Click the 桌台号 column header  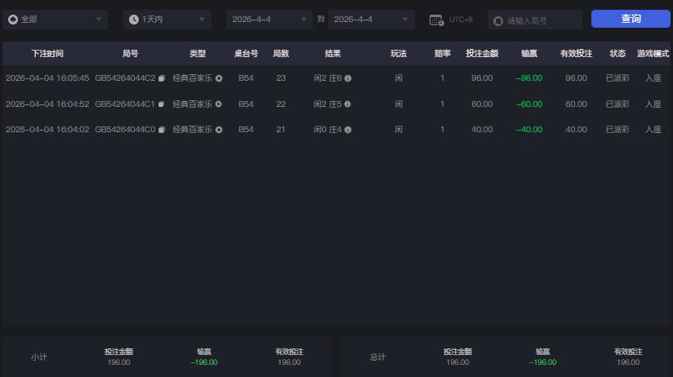[x=246, y=54]
